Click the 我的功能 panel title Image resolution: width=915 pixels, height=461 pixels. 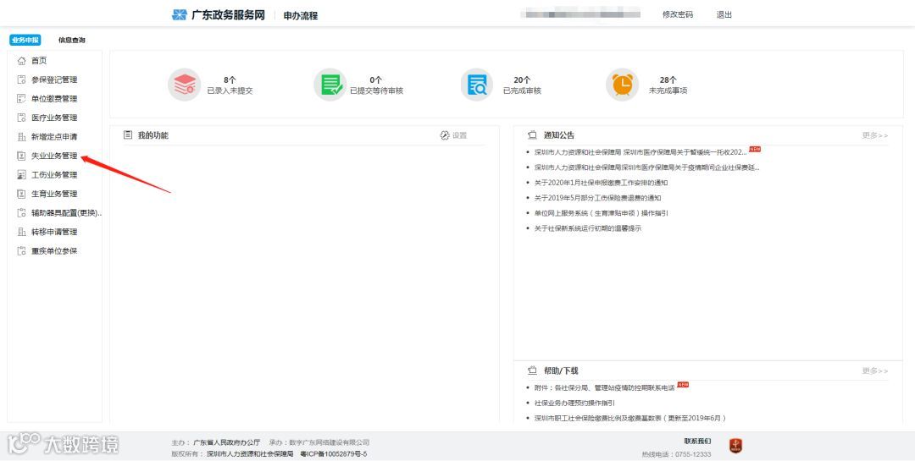coord(152,135)
